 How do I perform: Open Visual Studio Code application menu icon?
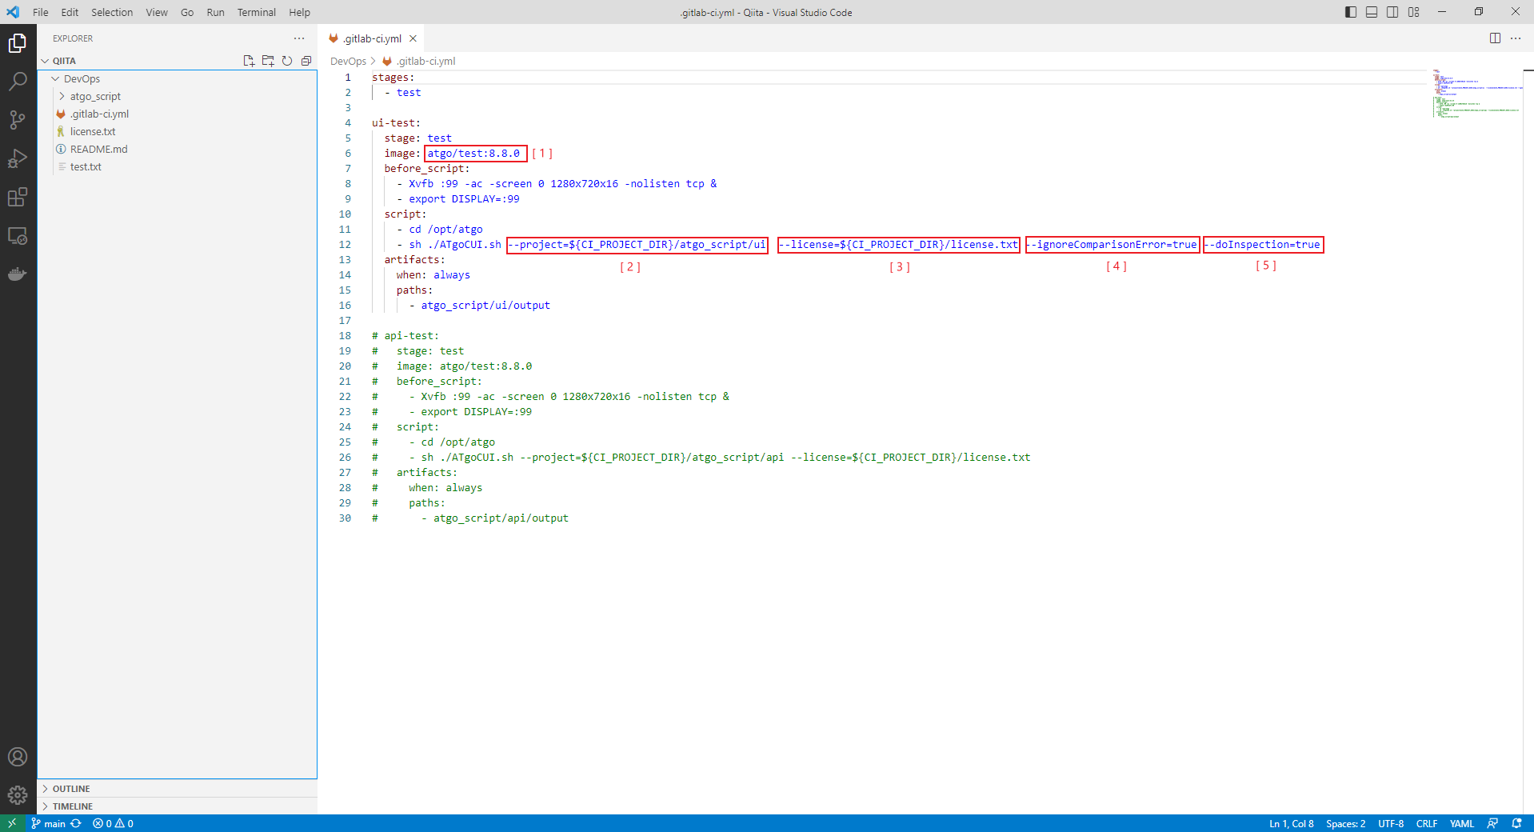(x=13, y=12)
